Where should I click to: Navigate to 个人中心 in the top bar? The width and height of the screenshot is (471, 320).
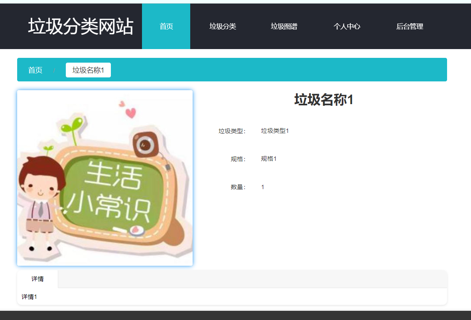coord(347,27)
